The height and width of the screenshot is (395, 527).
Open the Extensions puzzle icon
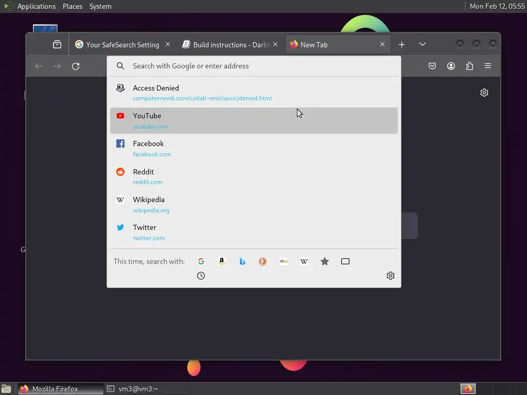(x=469, y=66)
